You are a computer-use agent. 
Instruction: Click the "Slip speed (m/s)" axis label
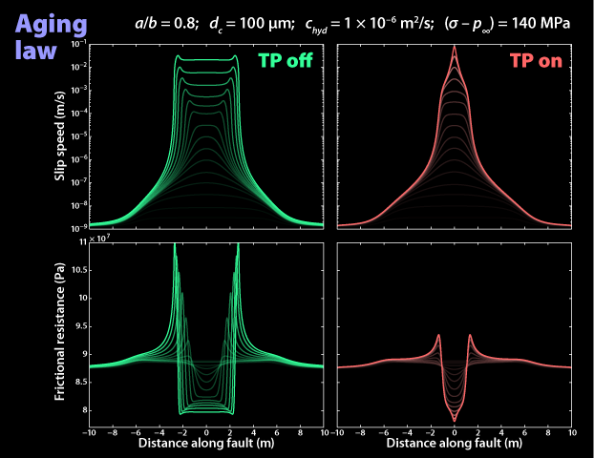click(61, 136)
